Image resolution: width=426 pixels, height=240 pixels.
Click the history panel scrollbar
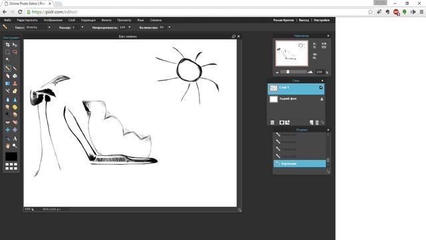tap(328, 160)
